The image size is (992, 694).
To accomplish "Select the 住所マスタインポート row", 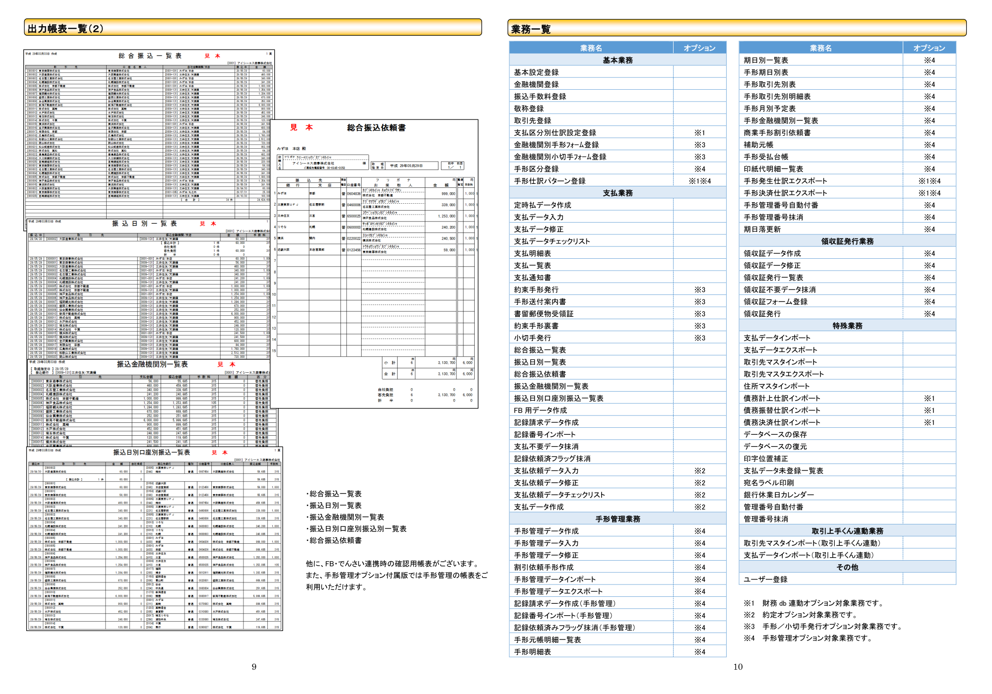I will pyautogui.click(x=847, y=386).
